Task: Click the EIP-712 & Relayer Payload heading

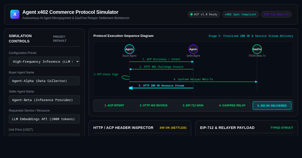Action: coord(227,128)
